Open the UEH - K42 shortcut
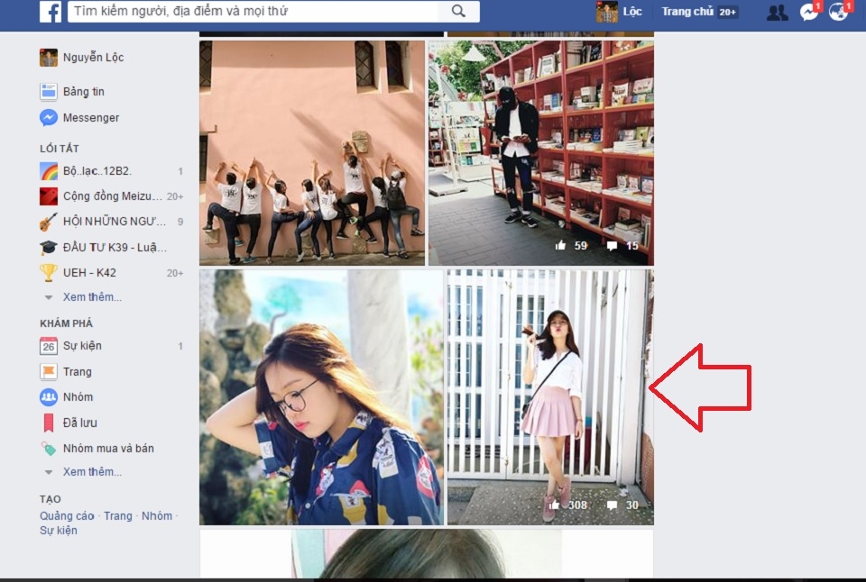Viewport: 866px width, 582px height. coord(89,272)
